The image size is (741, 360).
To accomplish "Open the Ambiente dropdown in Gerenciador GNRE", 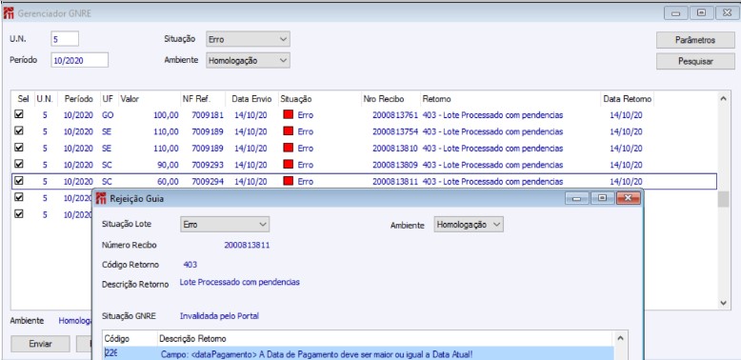I will tap(248, 60).
